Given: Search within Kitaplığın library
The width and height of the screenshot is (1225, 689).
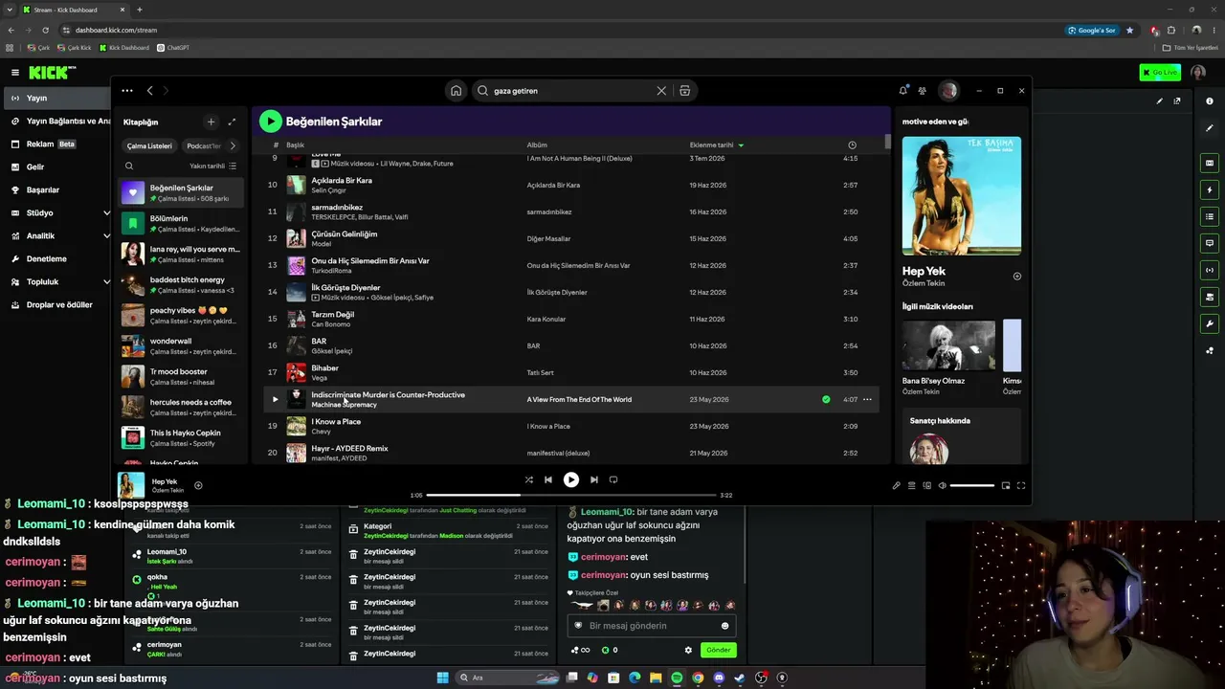Looking at the screenshot, I should 129,166.
